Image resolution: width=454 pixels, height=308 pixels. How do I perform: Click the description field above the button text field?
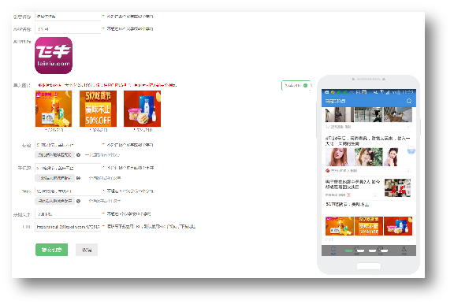coord(68,191)
